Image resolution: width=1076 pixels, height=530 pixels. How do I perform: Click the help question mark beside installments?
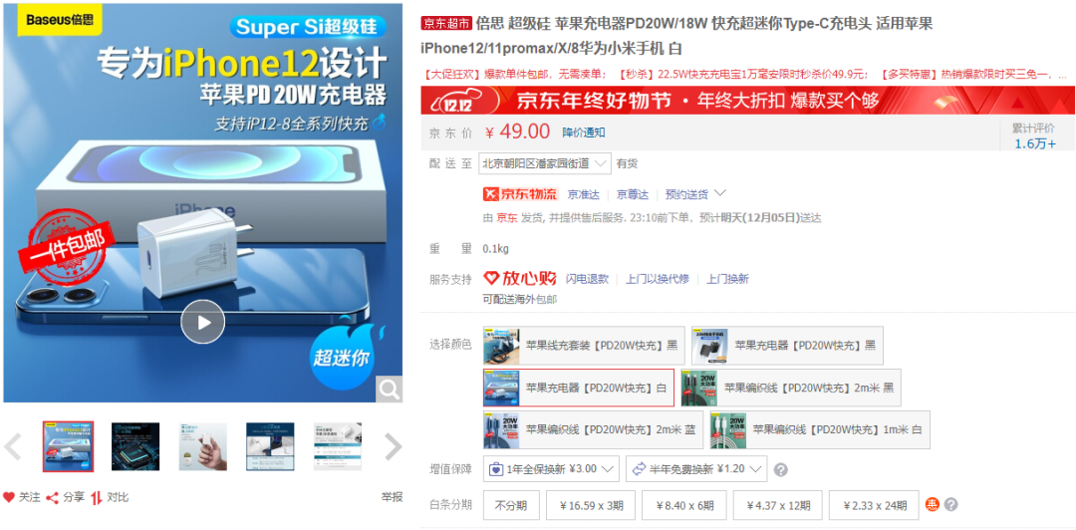tap(950, 505)
